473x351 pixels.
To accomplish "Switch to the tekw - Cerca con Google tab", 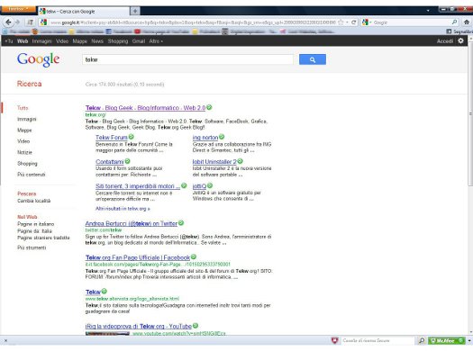I will pyautogui.click(x=84, y=11).
